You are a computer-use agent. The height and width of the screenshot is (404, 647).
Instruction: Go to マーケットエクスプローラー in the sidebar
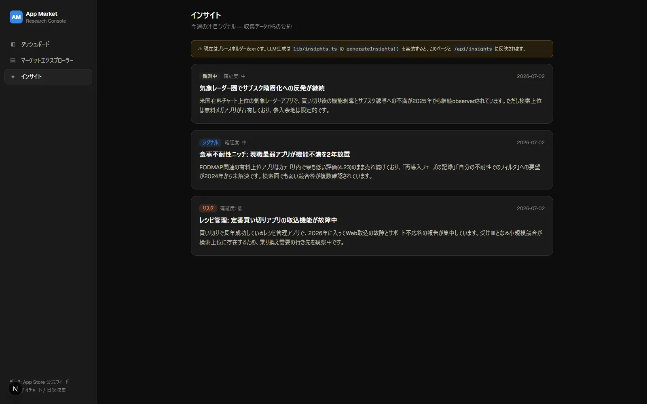pos(48,61)
